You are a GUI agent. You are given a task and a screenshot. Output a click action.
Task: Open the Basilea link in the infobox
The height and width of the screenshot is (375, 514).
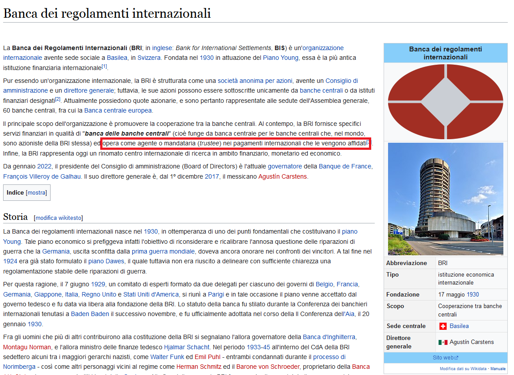pyautogui.click(x=459, y=326)
